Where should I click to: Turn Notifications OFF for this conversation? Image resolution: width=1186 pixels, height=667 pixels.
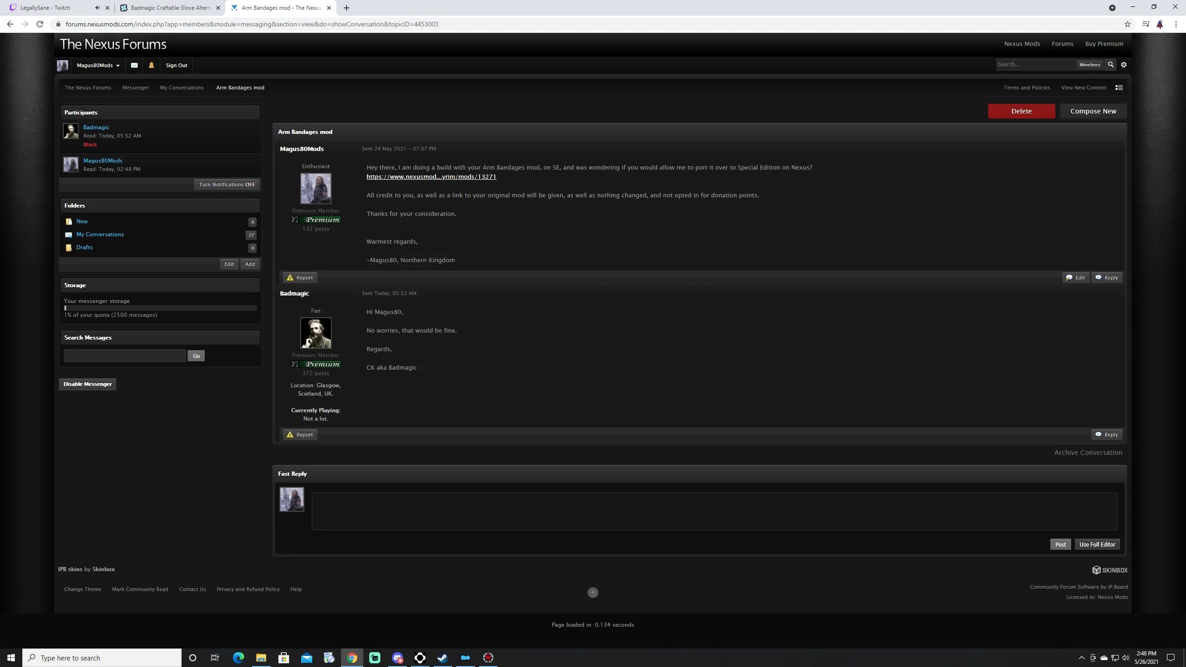(227, 184)
